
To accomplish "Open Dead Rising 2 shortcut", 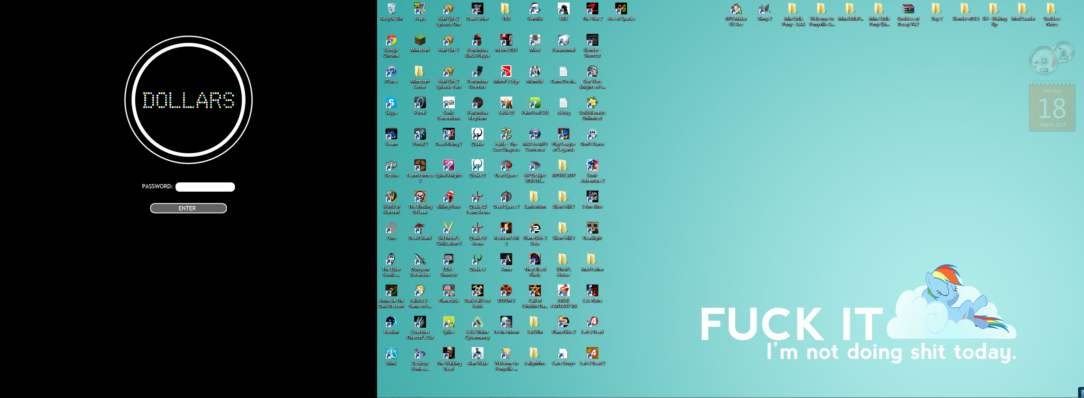I will pyautogui.click(x=448, y=137).
